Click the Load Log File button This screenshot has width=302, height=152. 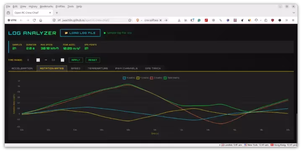[80, 33]
